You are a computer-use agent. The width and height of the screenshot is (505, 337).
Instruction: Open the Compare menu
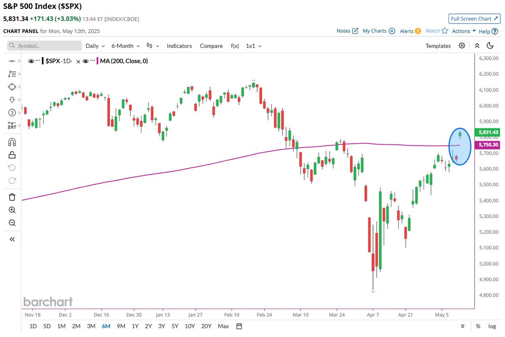(211, 46)
